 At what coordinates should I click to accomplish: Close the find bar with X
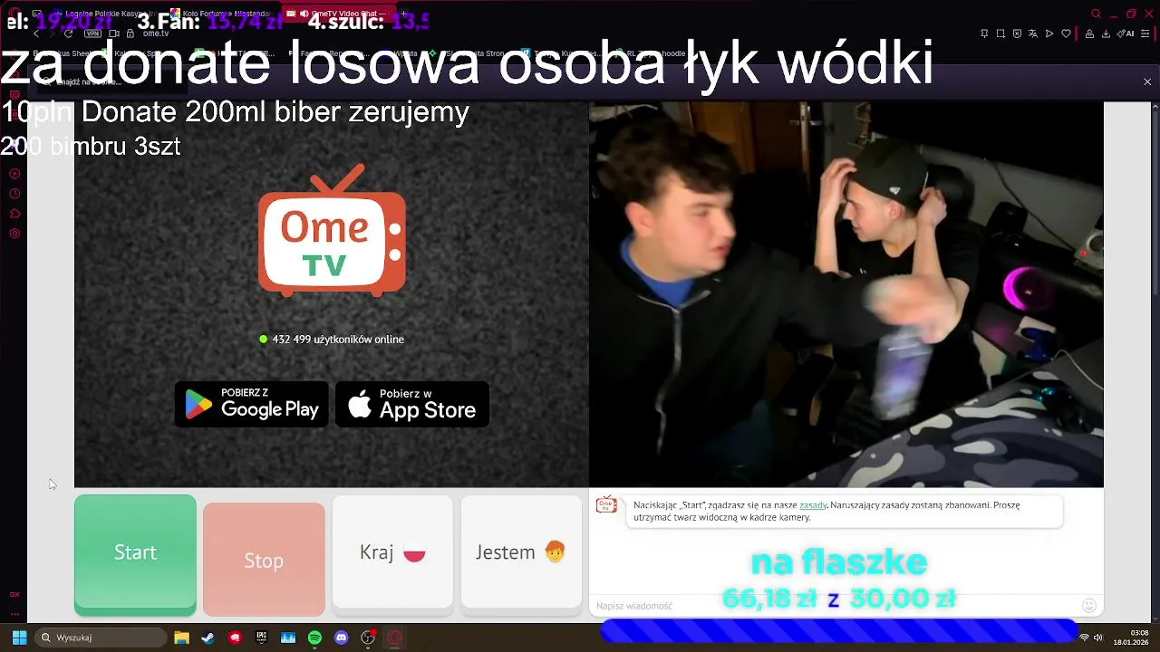point(1147,82)
